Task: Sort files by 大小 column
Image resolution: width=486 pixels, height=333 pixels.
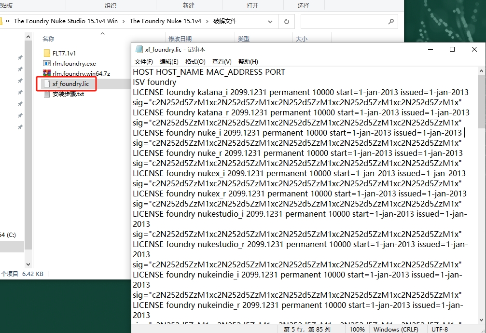Action: click(x=302, y=39)
